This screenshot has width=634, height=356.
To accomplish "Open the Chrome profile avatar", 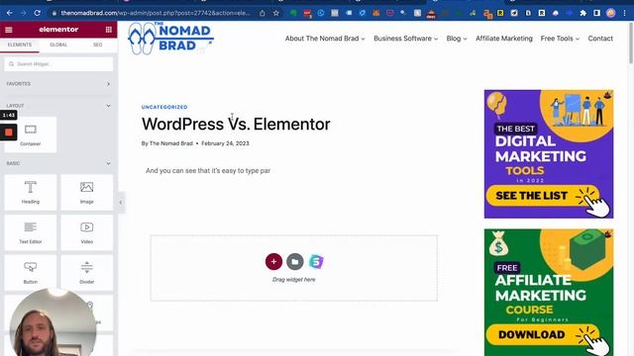I will pyautogui.click(x=610, y=13).
